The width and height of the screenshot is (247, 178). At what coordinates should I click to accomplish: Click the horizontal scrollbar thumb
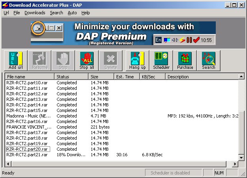(x=119, y=164)
